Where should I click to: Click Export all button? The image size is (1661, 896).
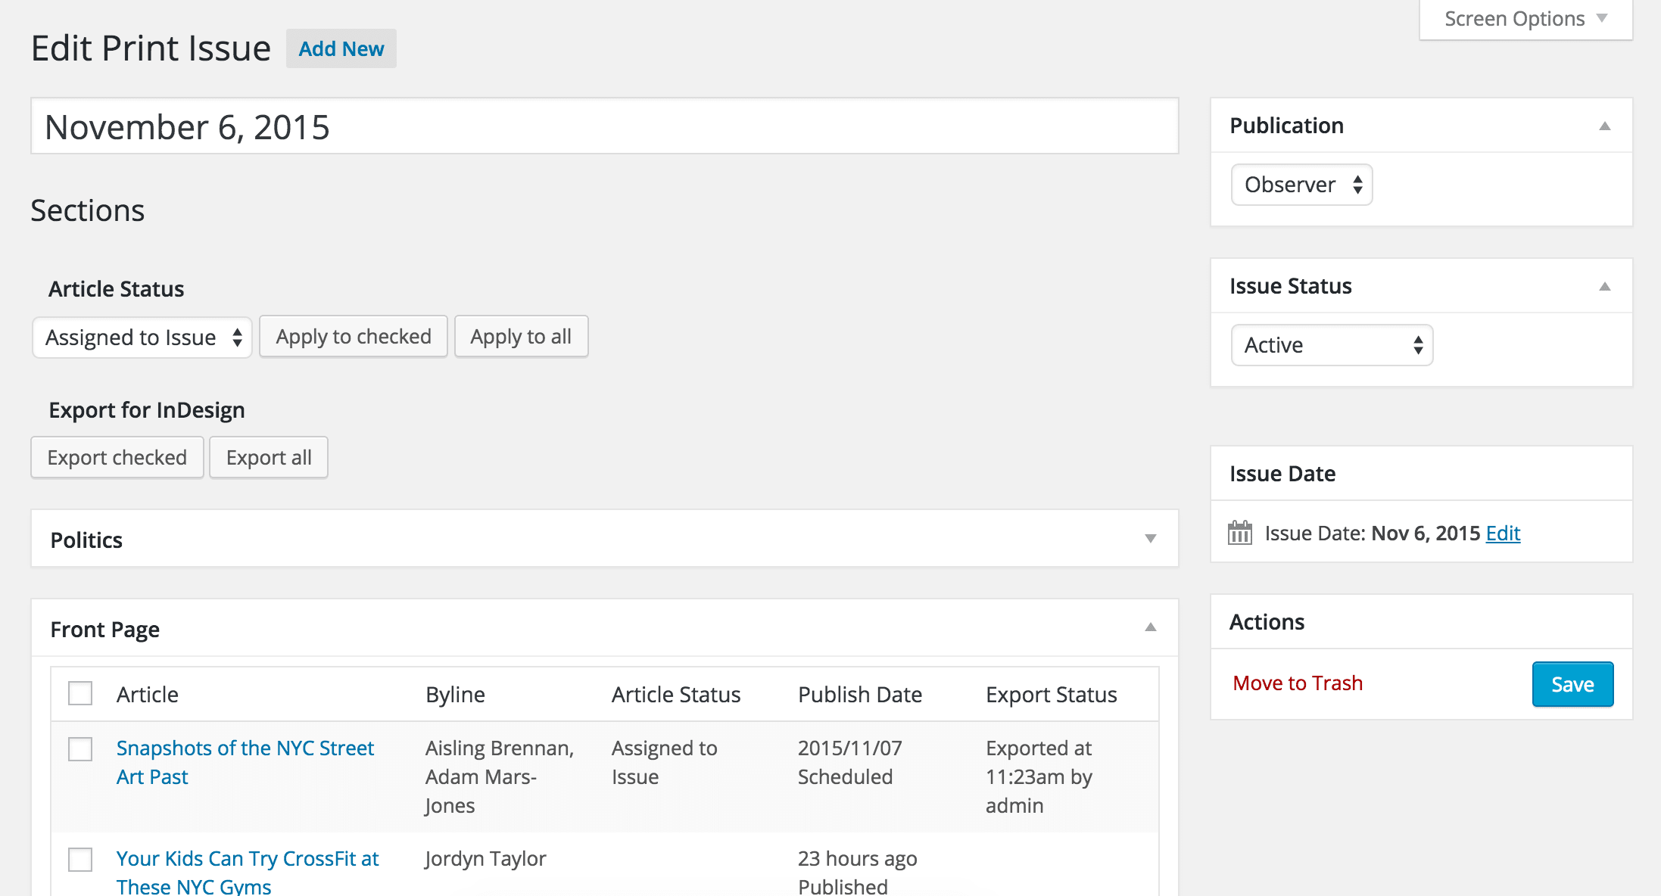269,457
